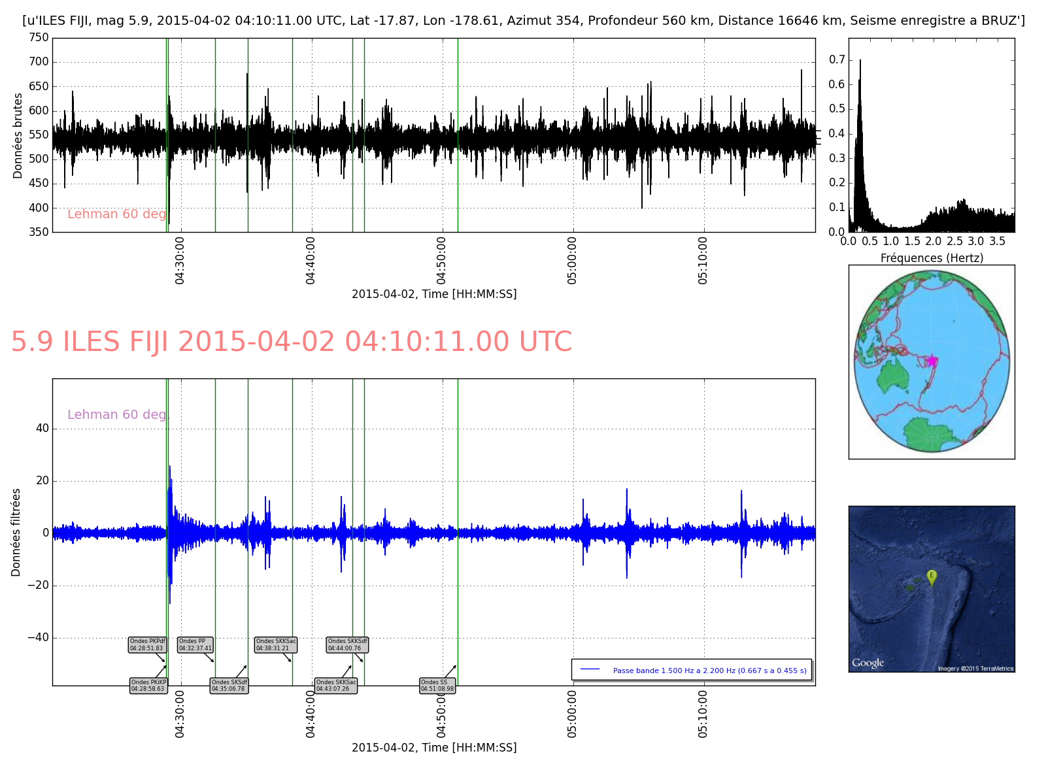This screenshot has height=762, width=1046.
Task: Click the Ondes SS 04:51:08.98 label
Action: pos(437,686)
